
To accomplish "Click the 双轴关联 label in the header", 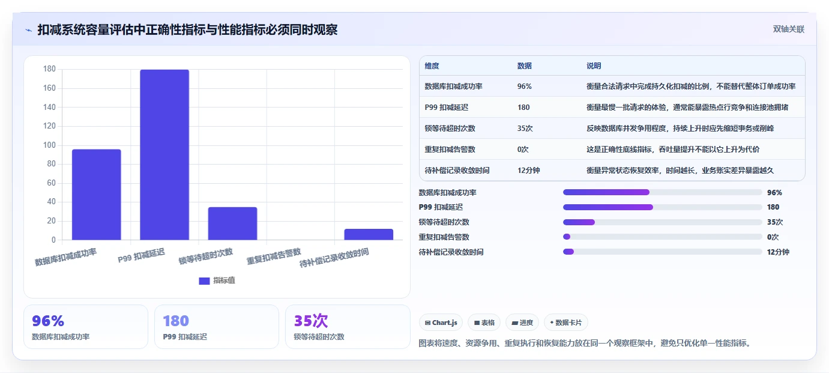I will click(x=788, y=29).
